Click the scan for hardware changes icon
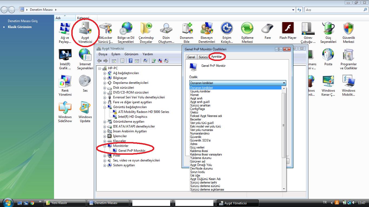This screenshot has height=207, width=369. pos(145,61)
